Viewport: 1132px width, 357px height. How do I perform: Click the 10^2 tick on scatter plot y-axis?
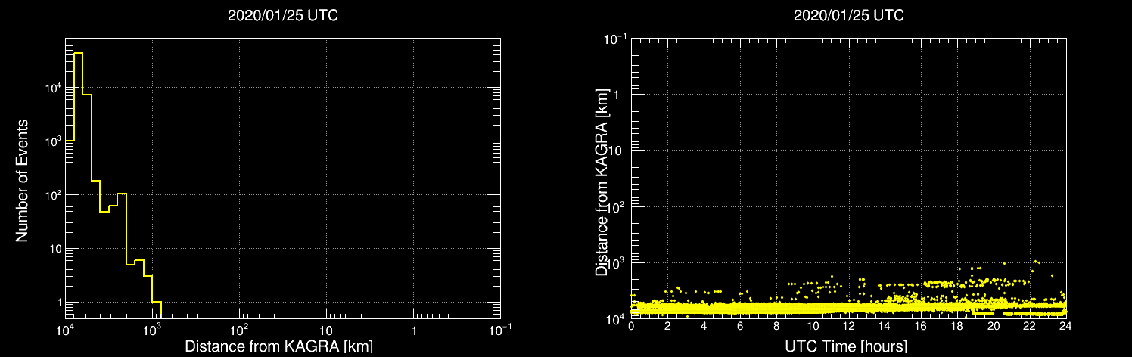coord(616,205)
